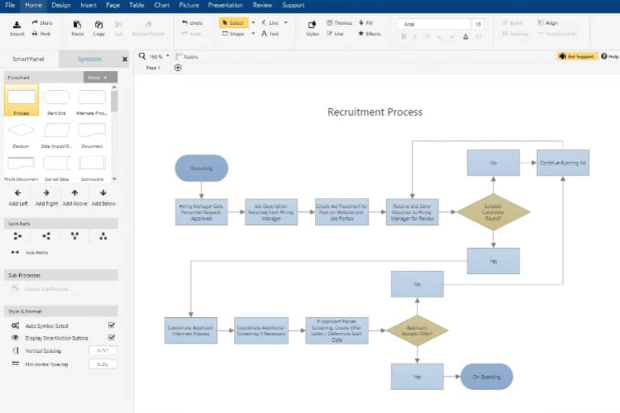
Task: Open the Presentation ribbon tab
Action: (x=225, y=5)
